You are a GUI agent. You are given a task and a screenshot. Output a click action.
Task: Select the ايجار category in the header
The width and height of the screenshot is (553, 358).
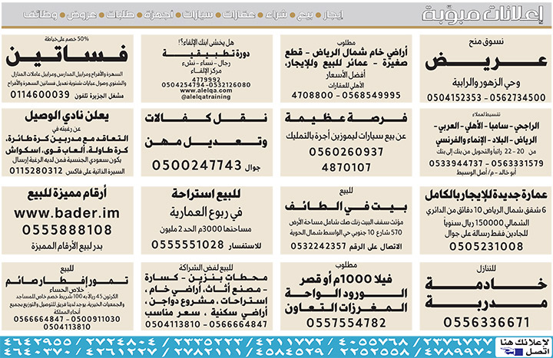point(333,15)
